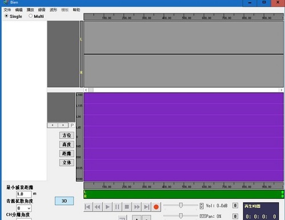Viewport: 285px width, 220px height.
Task: Click the Vol stepper arrows
Action: coord(202,206)
